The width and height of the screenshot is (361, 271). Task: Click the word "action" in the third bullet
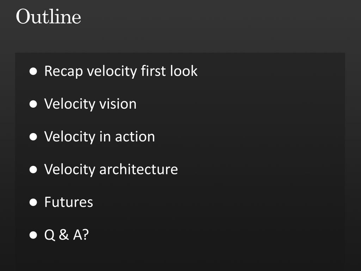tap(135, 137)
